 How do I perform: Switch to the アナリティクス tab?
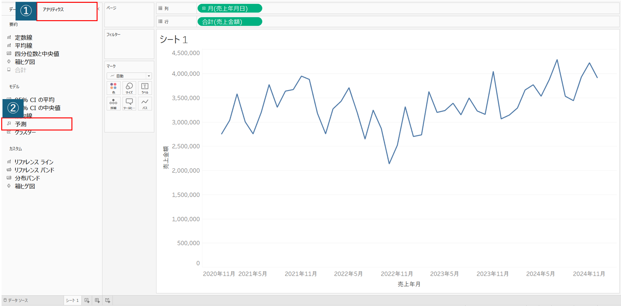pos(53,10)
